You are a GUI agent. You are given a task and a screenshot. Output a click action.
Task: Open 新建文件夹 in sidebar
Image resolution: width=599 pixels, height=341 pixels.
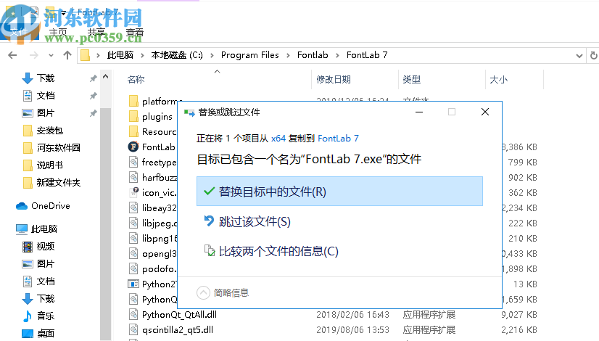pyautogui.click(x=59, y=183)
